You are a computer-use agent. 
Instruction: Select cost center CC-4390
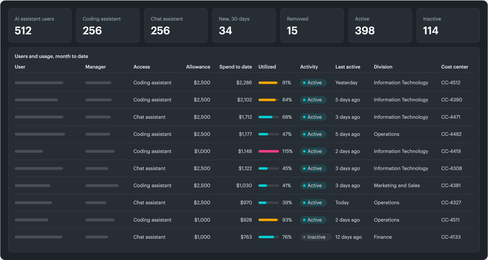[451, 100]
